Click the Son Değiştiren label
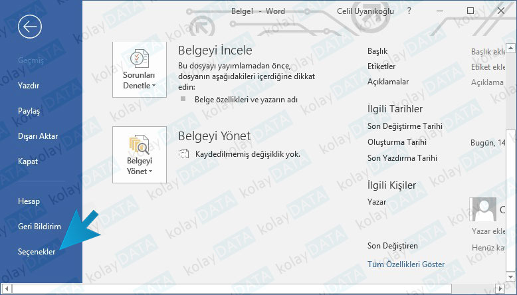Image resolution: width=517 pixels, height=295 pixels. [392, 246]
